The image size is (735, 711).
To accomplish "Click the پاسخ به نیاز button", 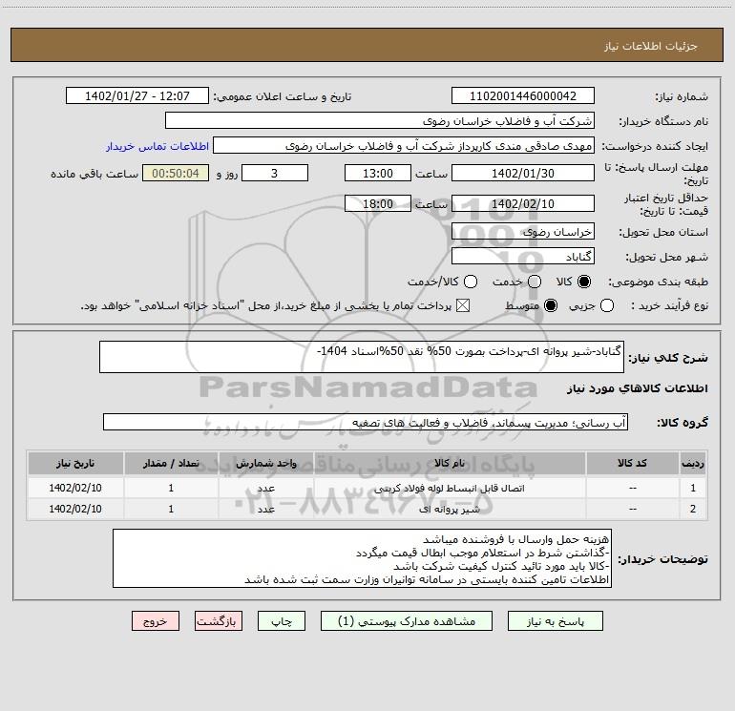I will coord(555,621).
